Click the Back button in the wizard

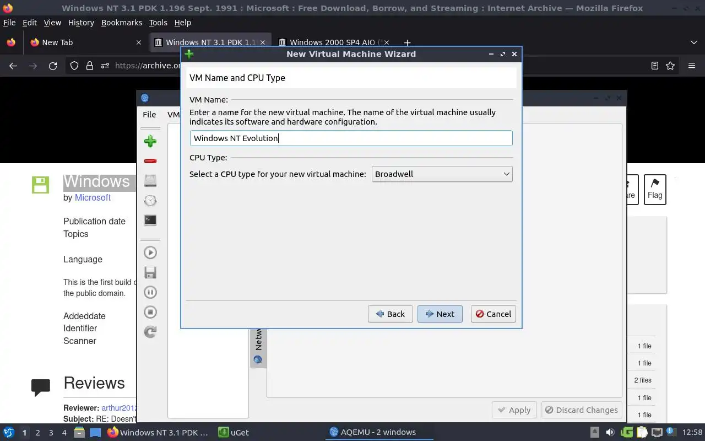(x=391, y=314)
